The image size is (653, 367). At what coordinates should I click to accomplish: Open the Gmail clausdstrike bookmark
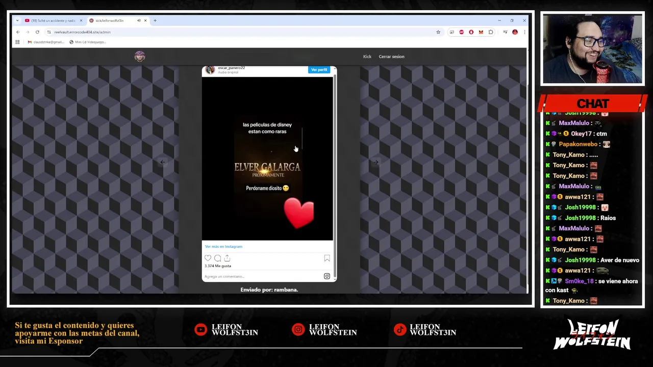click(x=46, y=42)
